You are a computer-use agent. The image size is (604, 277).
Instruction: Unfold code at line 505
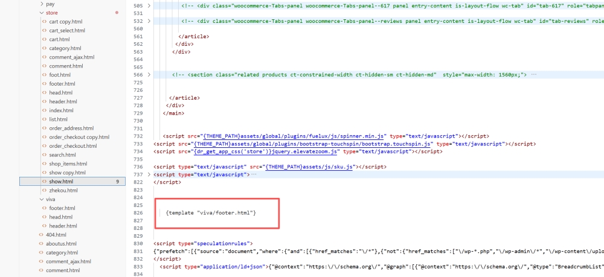[x=149, y=6]
